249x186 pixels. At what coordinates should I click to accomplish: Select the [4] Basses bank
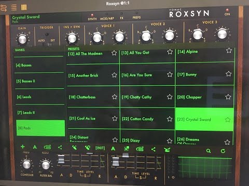pos(39,65)
